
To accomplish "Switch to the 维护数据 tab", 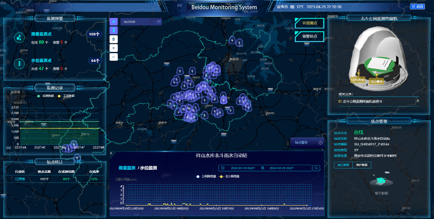I will coord(362,165).
